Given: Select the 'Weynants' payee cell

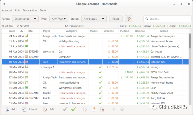Looking at the screenshot, I should click(49, 52).
